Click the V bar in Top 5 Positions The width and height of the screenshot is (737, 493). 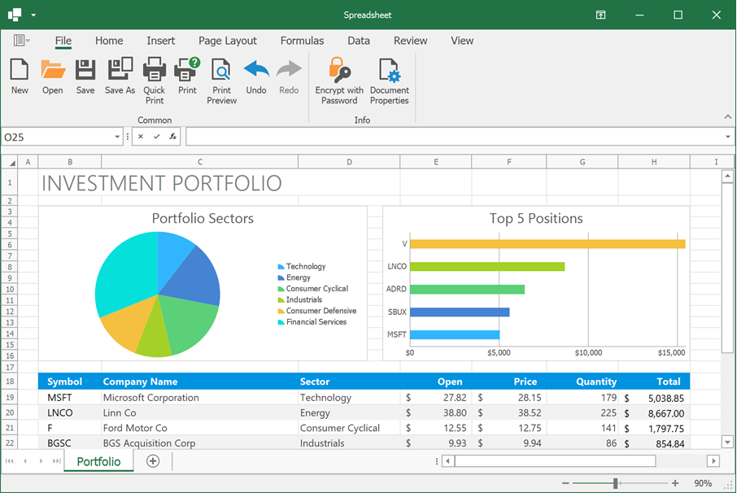(x=547, y=244)
